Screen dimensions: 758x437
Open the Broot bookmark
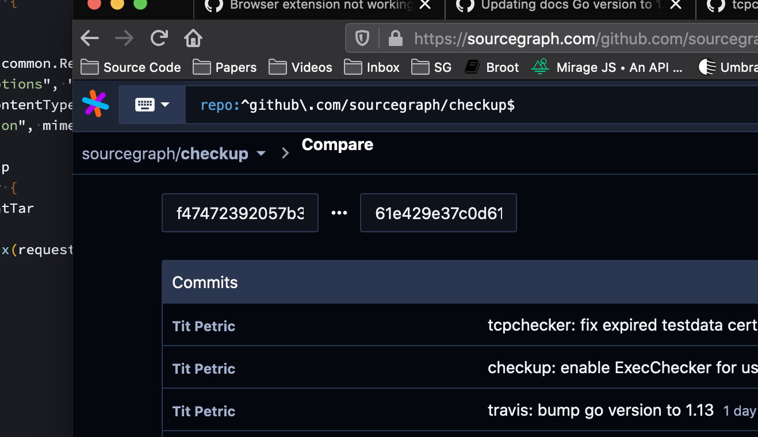(x=492, y=67)
